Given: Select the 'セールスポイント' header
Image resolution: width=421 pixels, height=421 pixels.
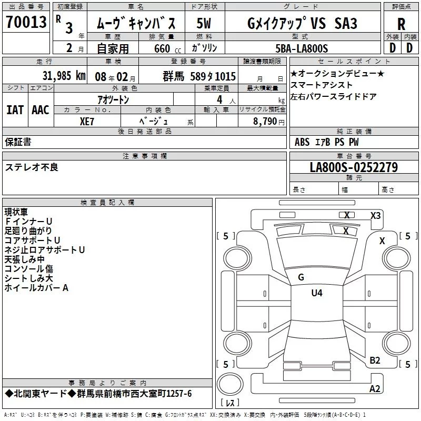Looking at the screenshot, I should tap(354, 62).
